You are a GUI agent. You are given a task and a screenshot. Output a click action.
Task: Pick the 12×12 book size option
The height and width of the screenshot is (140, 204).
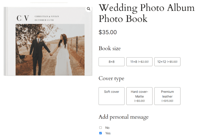point(167,62)
